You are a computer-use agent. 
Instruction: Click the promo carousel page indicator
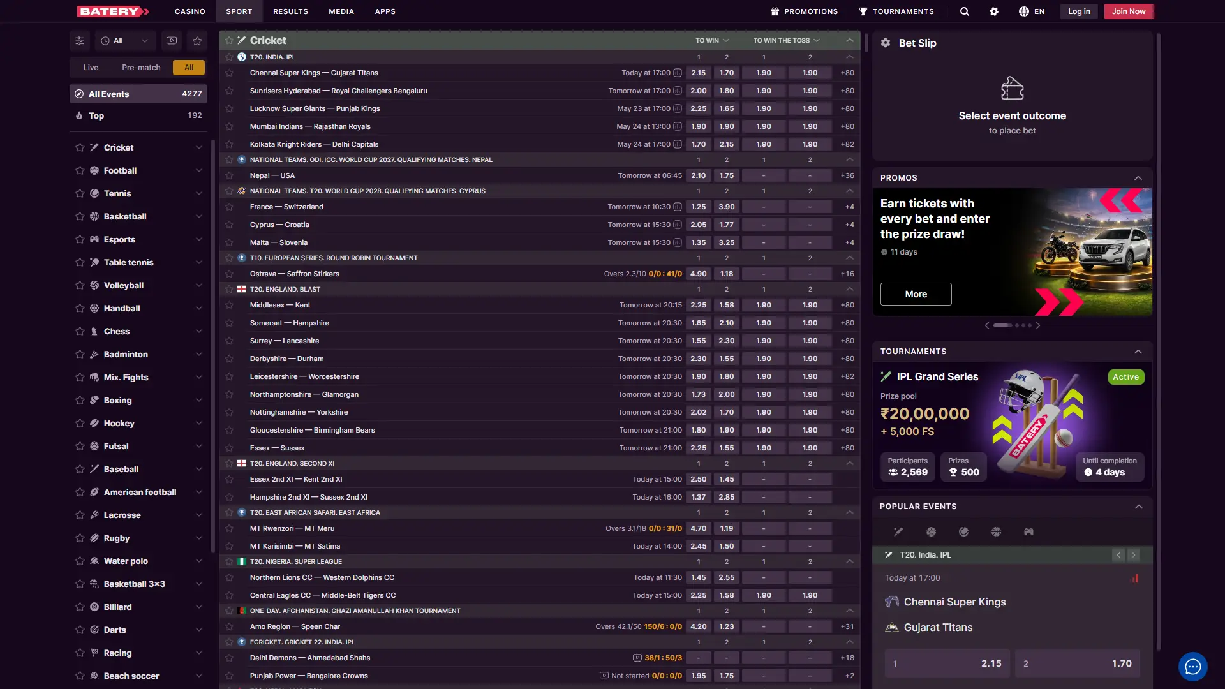pyautogui.click(x=1013, y=325)
